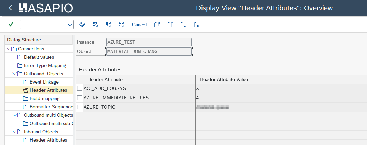367x145 pixels.
Task: Click the Event Linkage folder icon
Action: [26, 82]
